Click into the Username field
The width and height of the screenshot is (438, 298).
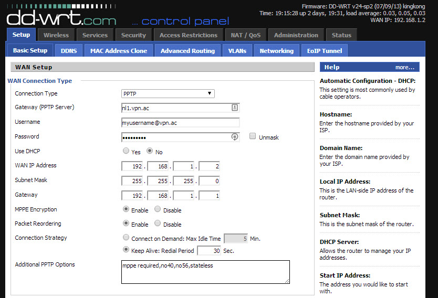point(181,122)
